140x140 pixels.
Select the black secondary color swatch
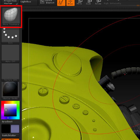coord(6,129)
